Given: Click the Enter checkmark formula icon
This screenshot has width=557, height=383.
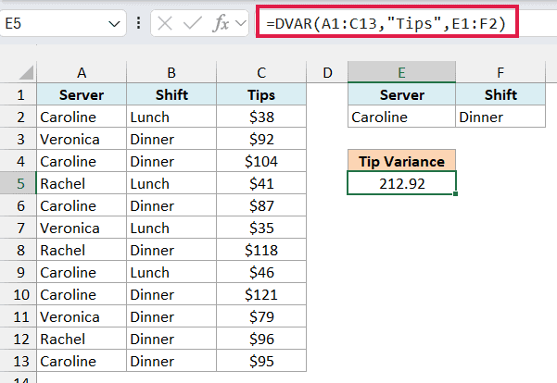Looking at the screenshot, I should coord(192,24).
